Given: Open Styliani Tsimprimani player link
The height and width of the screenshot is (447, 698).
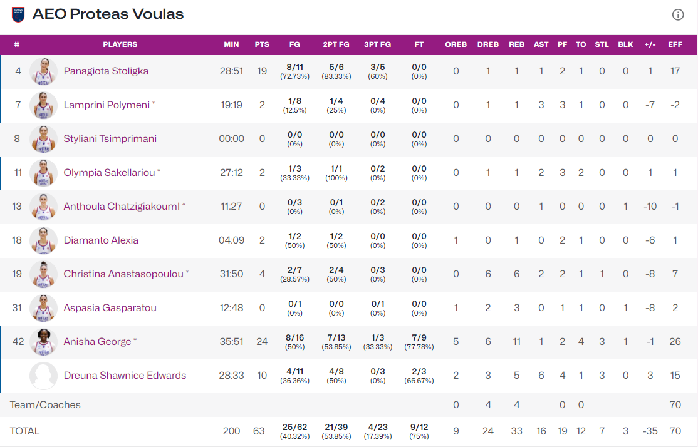Looking at the screenshot, I should pyautogui.click(x=110, y=139).
